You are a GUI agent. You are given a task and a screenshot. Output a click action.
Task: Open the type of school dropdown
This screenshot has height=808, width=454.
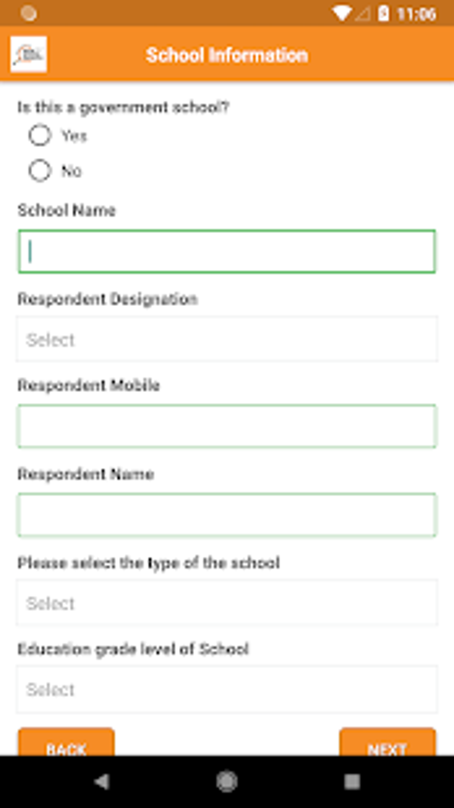click(227, 603)
